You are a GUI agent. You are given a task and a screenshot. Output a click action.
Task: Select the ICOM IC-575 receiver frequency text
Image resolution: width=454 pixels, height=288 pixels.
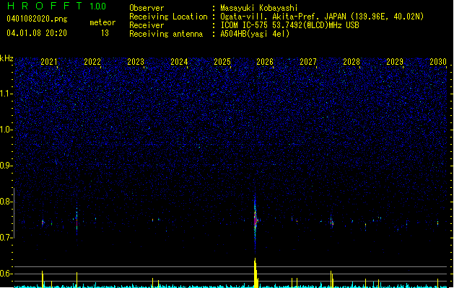[x=290, y=25]
